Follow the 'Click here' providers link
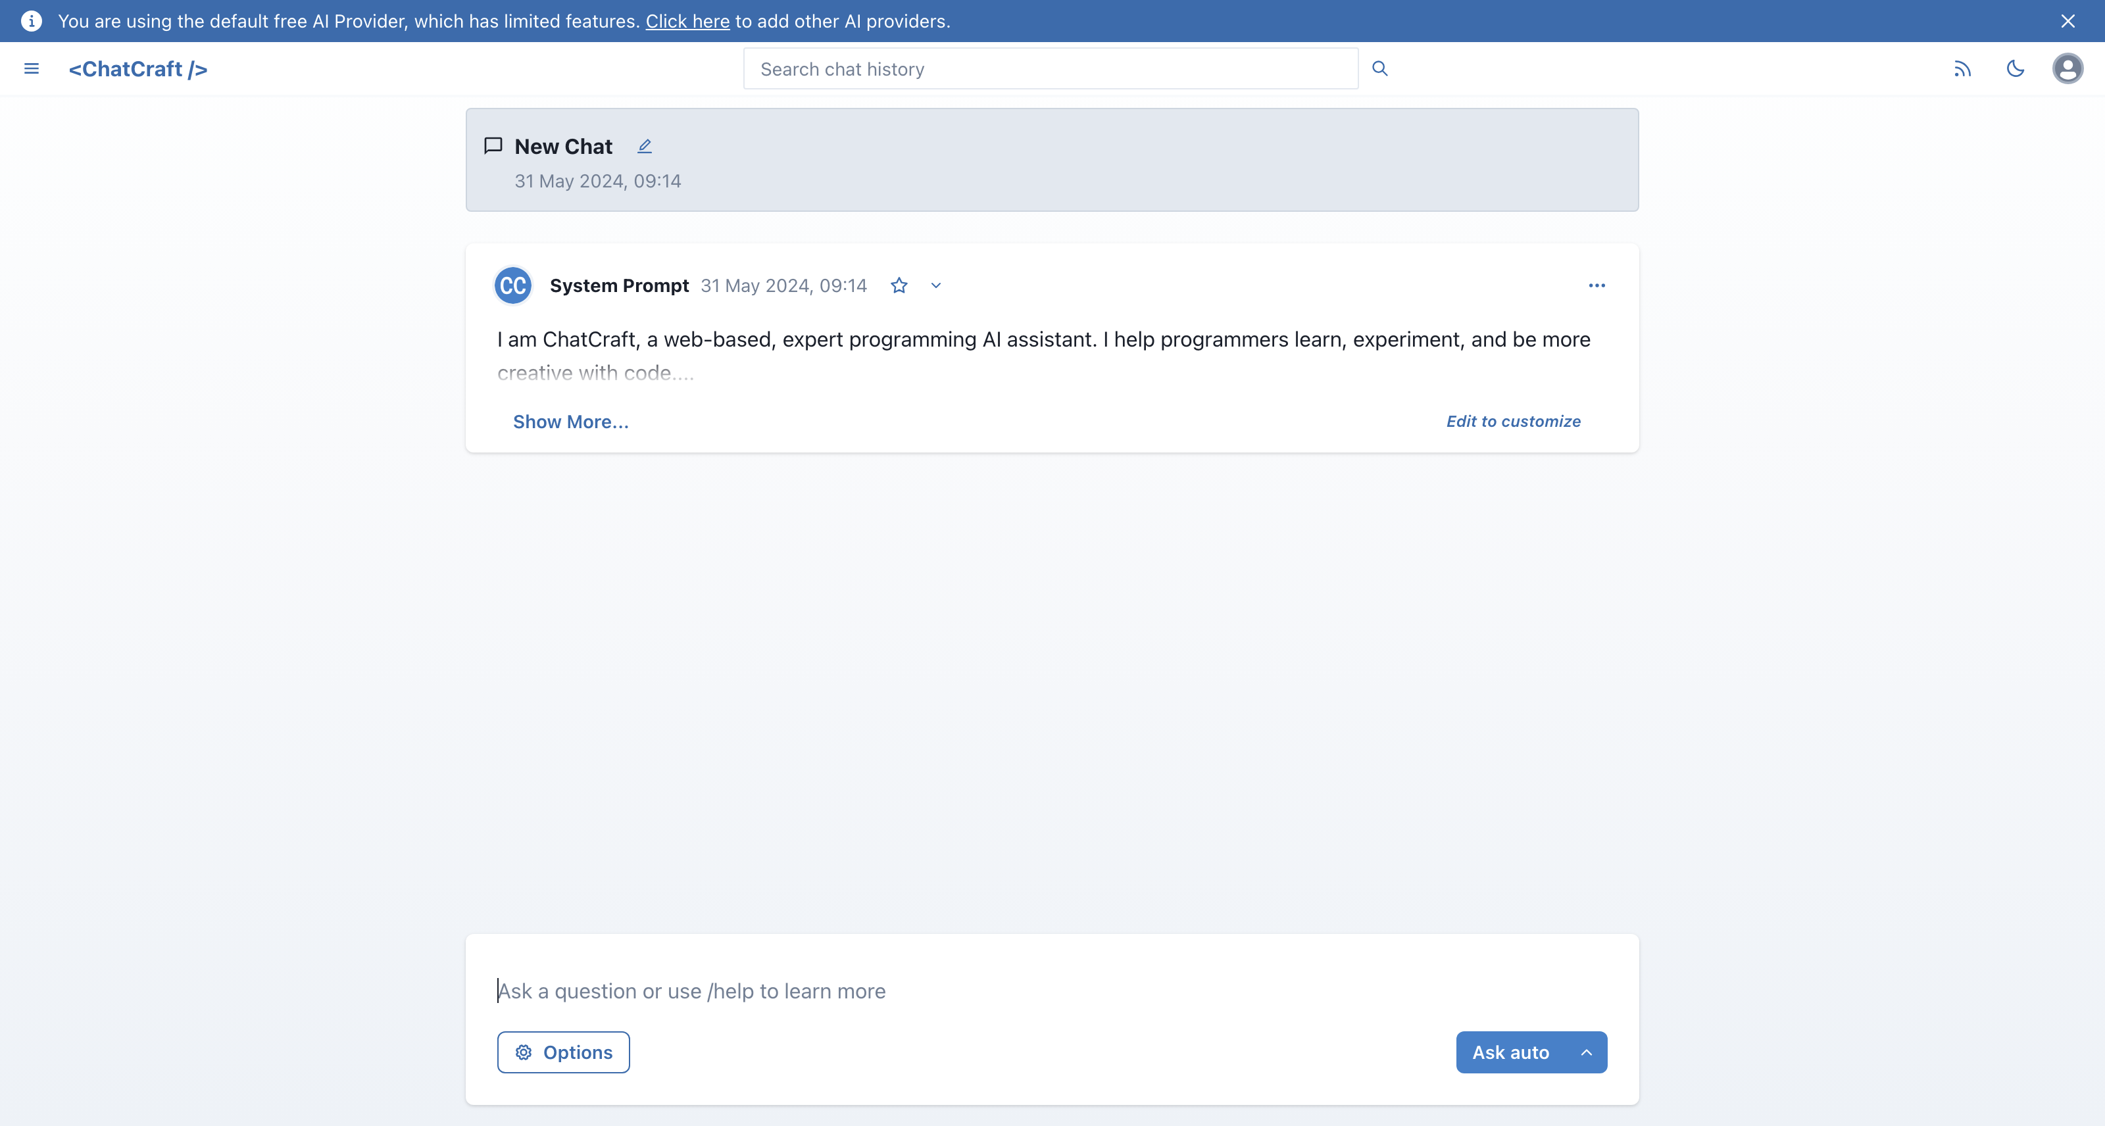The height and width of the screenshot is (1126, 2105). [687, 21]
